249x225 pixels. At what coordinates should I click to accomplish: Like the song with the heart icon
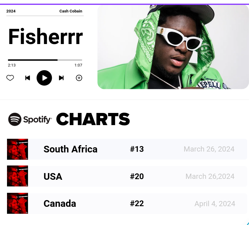coord(10,78)
